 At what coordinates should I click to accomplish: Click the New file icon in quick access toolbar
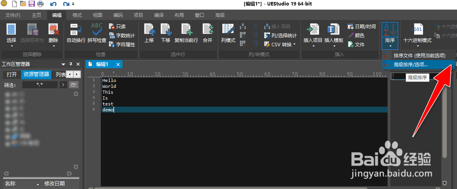pyautogui.click(x=14, y=4)
